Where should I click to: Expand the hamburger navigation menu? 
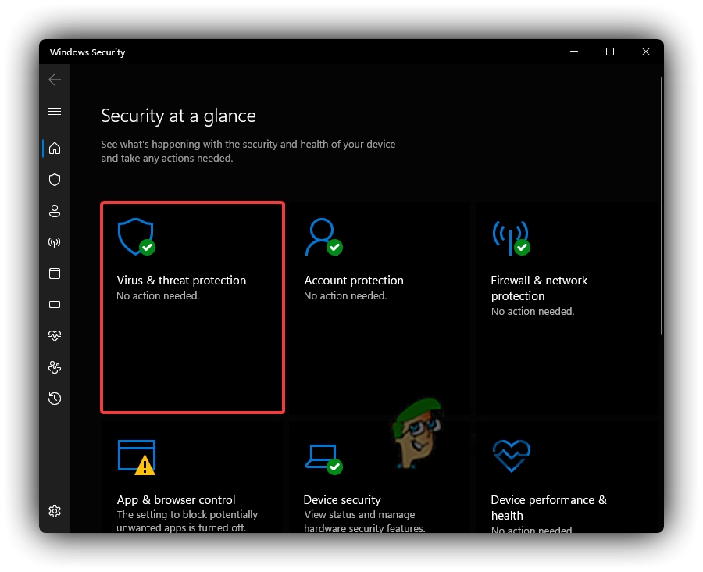pyautogui.click(x=55, y=112)
